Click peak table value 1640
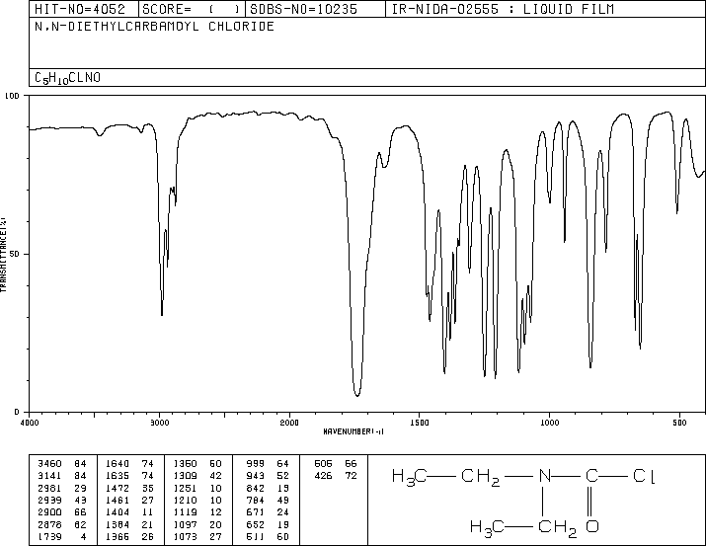Screen dimensions: 706x546 pos(118,463)
